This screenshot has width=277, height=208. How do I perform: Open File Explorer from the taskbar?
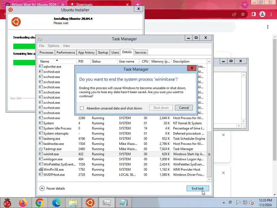[73, 203]
